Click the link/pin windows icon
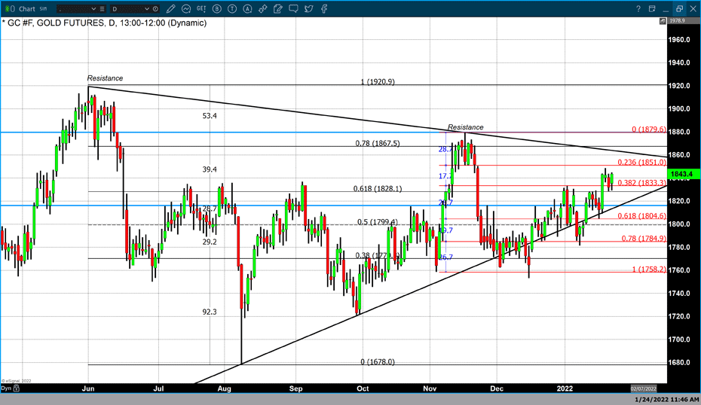701x405 pixels. coord(262,9)
